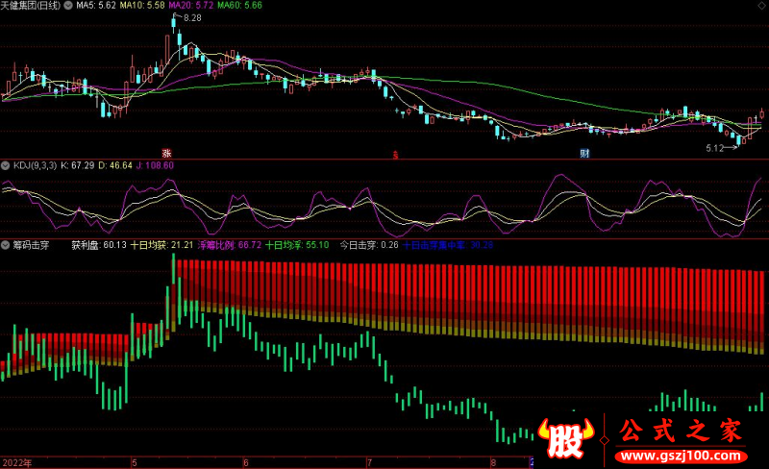
Task: Click the 今日击穿: 0.26 value
Action: tap(369, 245)
